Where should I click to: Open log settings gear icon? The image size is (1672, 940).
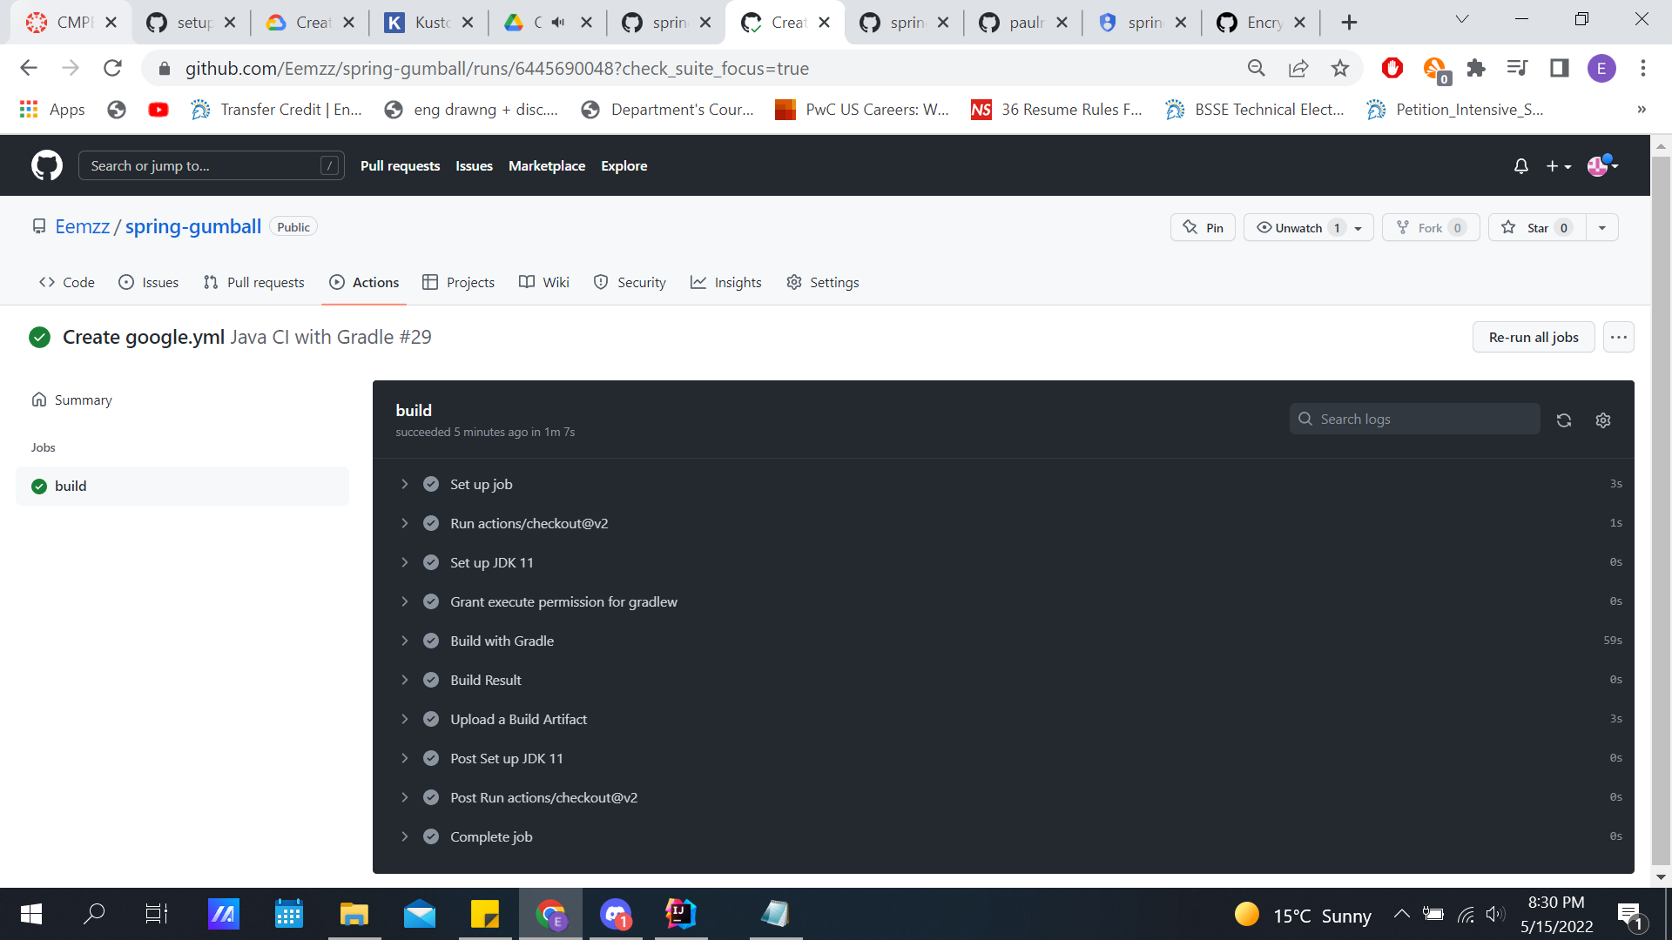tap(1602, 420)
